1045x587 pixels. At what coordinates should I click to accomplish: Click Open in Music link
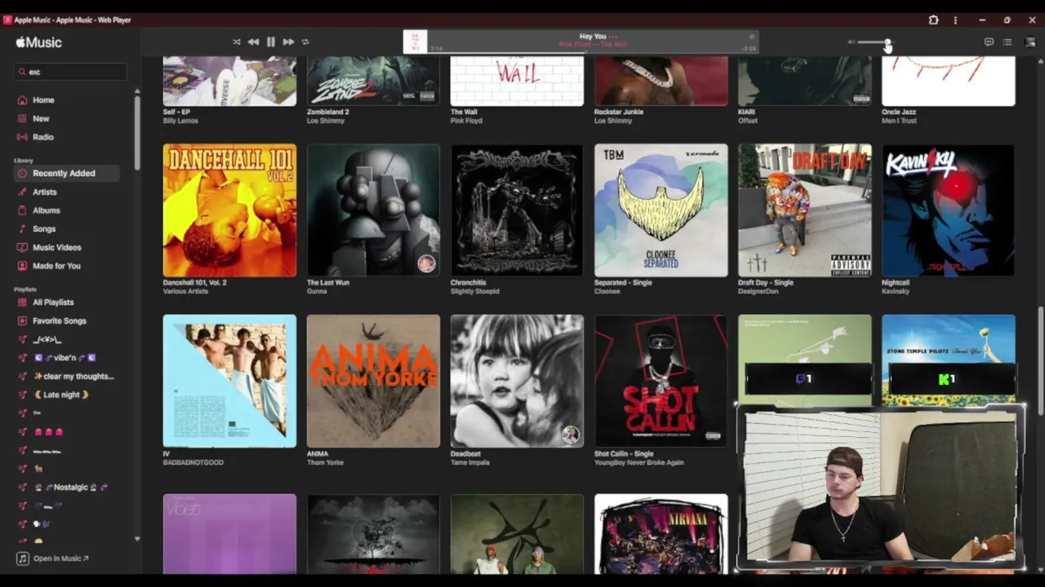[54, 558]
